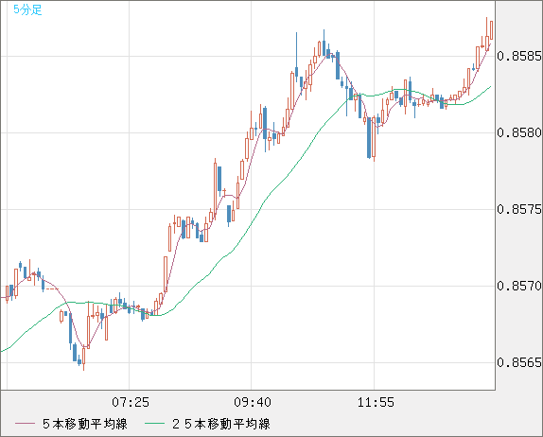Click the 09:40 time axis label

(253, 402)
